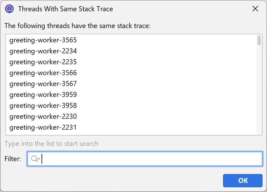Click the profiler app icon in title bar
The height and width of the screenshot is (192, 267).
9,9
